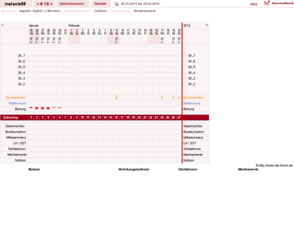Click bleeding mark on cycle day 3

[43, 108]
